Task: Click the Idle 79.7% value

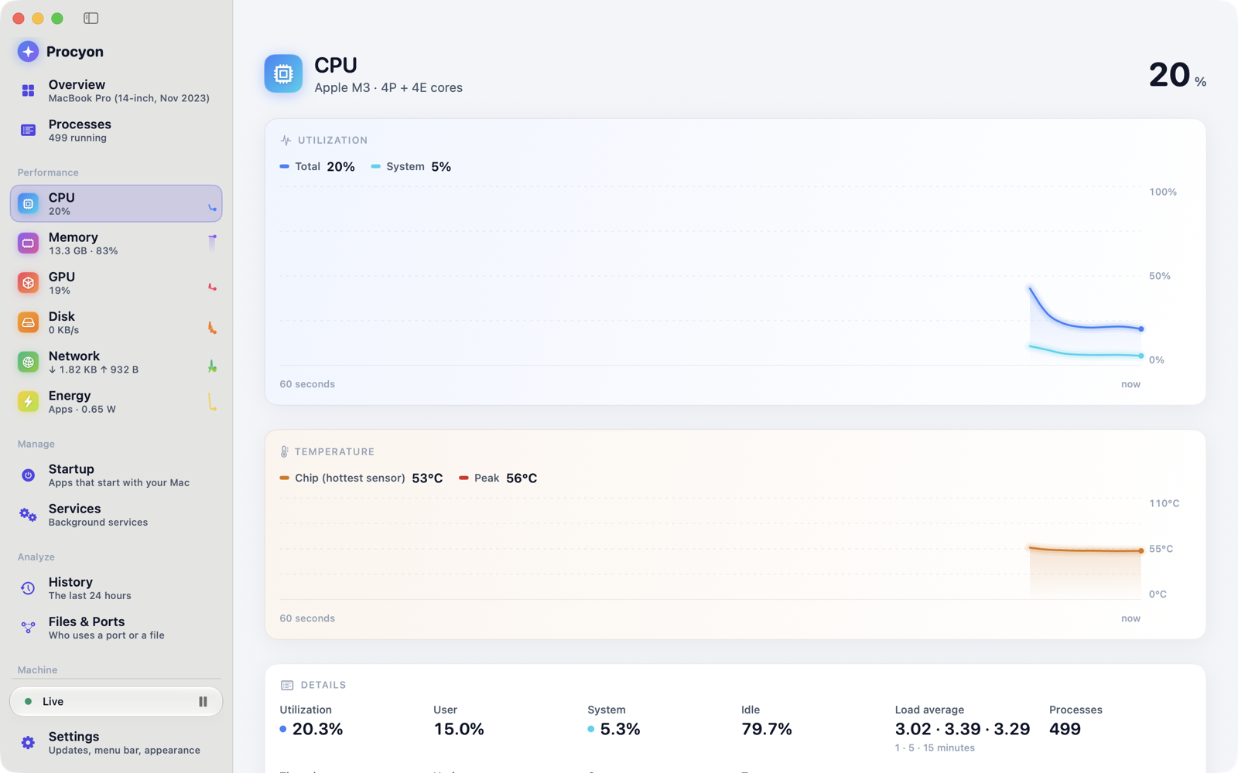Action: (767, 729)
